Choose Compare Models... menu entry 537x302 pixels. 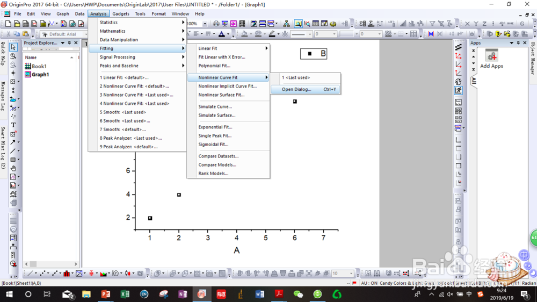tap(217, 164)
